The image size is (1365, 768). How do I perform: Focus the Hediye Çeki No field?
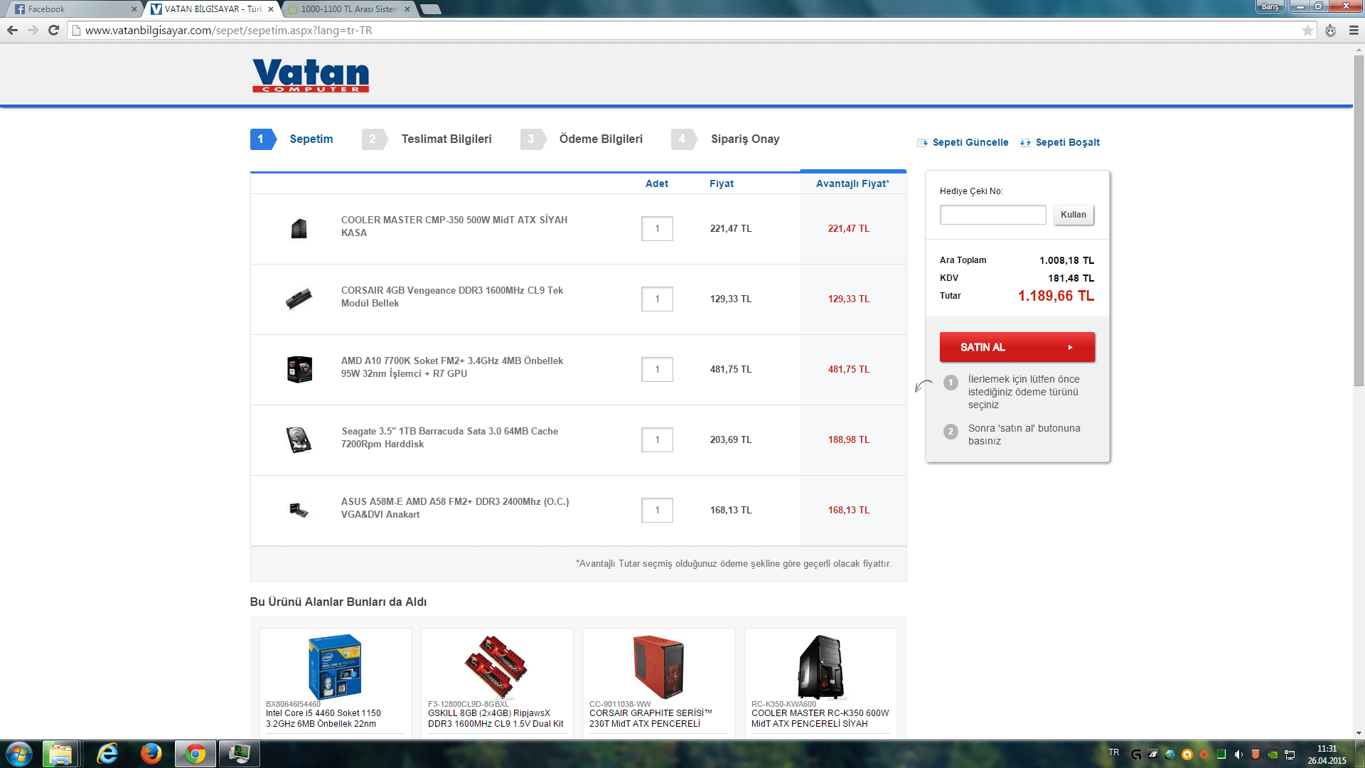pyautogui.click(x=992, y=215)
